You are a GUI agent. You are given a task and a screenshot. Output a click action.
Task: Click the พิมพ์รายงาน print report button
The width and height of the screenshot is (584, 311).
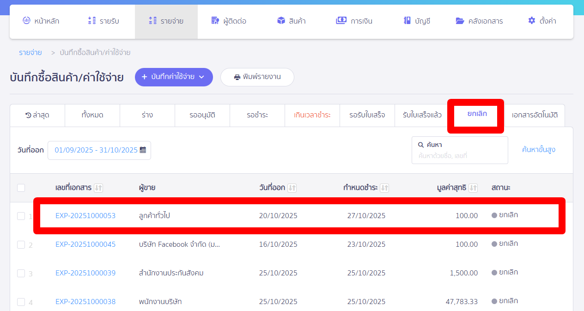[x=257, y=77]
